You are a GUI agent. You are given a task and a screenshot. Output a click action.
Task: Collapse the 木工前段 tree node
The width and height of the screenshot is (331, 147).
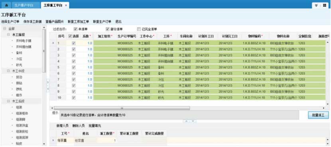coord(8,35)
